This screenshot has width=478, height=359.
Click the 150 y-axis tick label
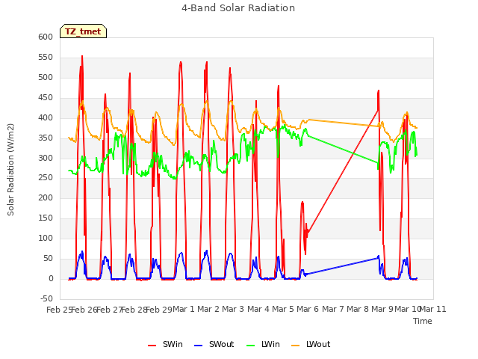pos(46,218)
